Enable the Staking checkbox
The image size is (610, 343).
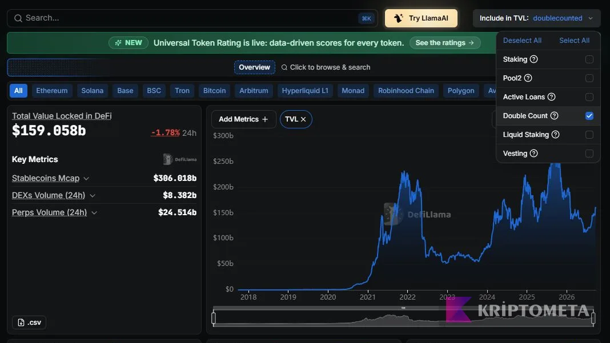coord(589,59)
